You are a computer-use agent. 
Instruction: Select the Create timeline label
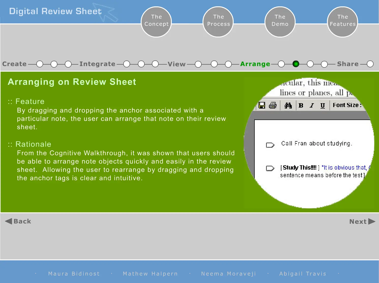tap(14, 64)
